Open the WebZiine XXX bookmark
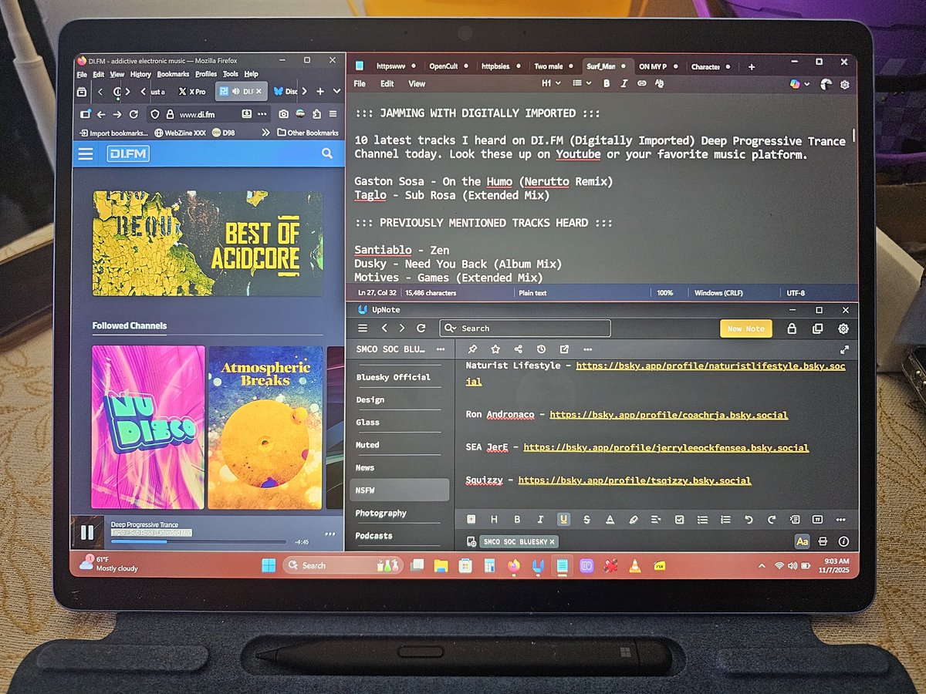This screenshot has width=926, height=694. (x=180, y=133)
